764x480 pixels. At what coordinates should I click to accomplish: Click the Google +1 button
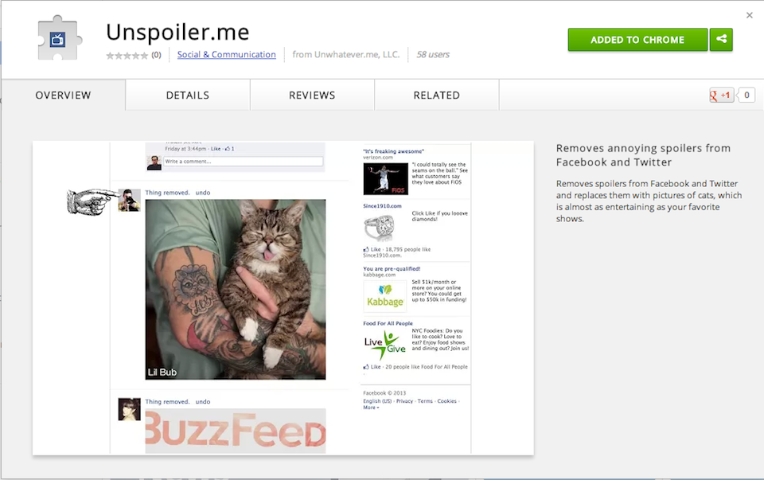pos(721,95)
